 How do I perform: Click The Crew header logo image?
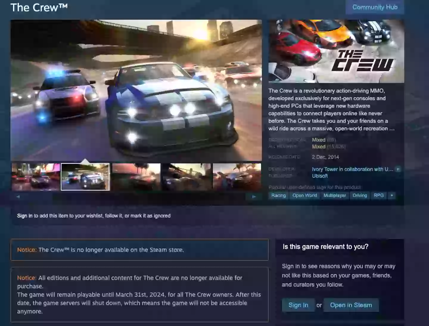(x=336, y=51)
